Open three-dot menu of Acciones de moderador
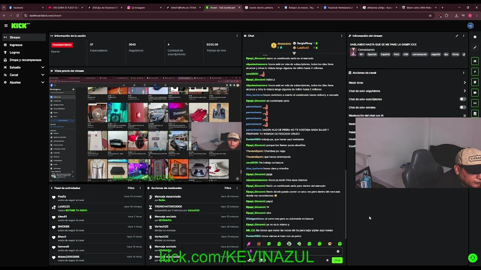 [237, 188]
